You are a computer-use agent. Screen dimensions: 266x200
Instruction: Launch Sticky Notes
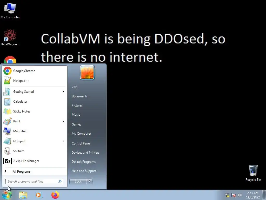point(35,111)
